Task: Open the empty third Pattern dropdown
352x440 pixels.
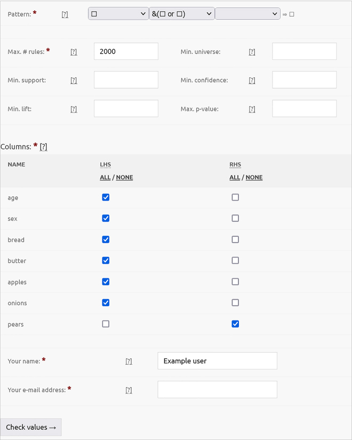Action: [247, 14]
